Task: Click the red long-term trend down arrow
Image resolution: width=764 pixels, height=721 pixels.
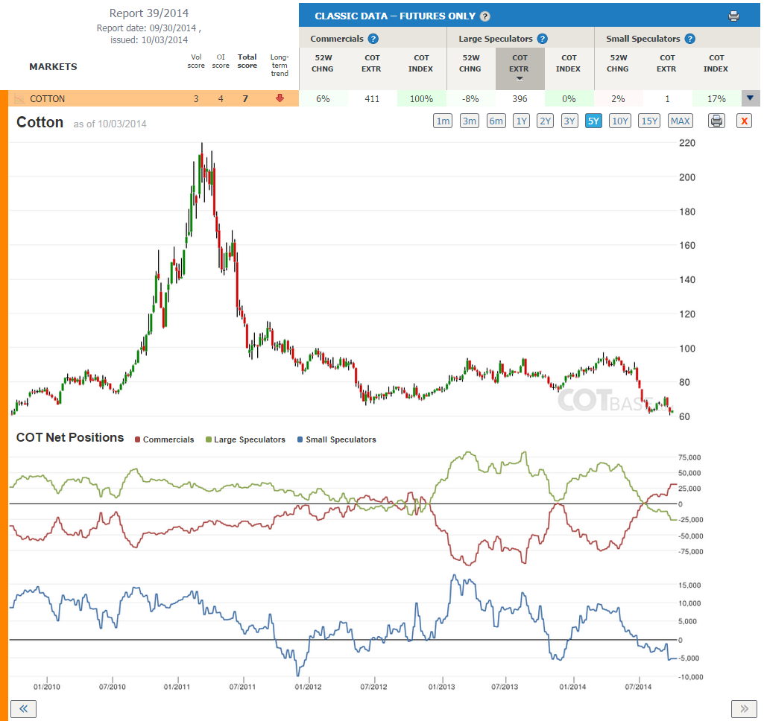Action: 280,98
